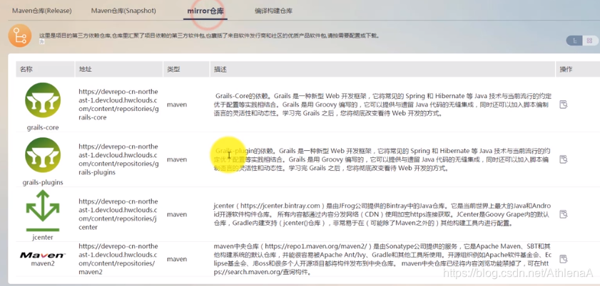Screen dimensions: 600x286
Task: Click the grails-plugins repository URL
Action: (x=118, y=159)
